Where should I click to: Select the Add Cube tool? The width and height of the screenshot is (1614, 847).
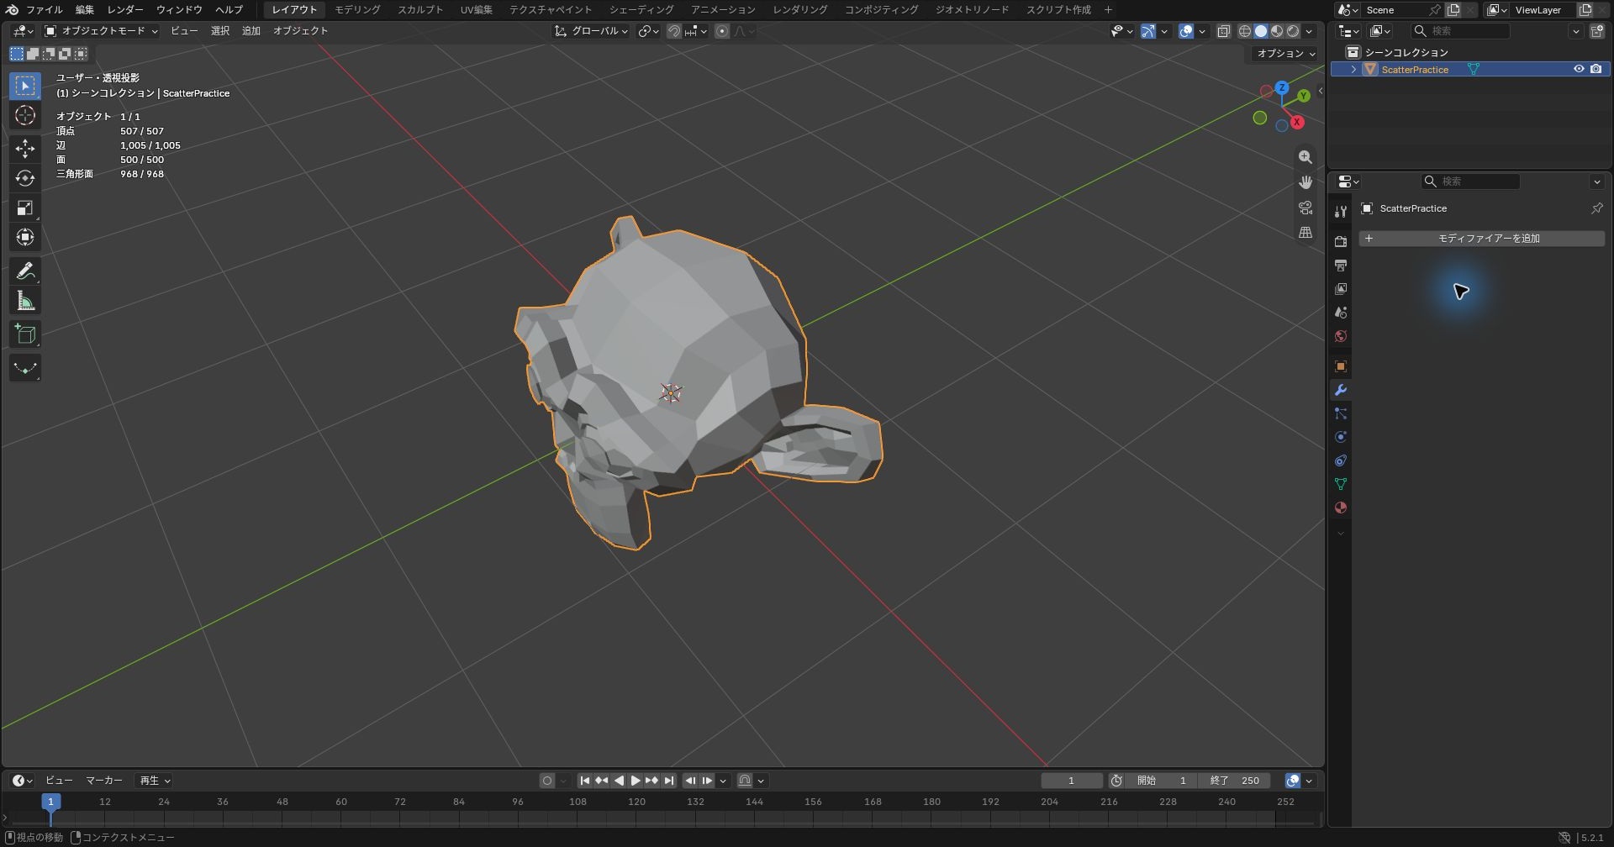click(25, 334)
